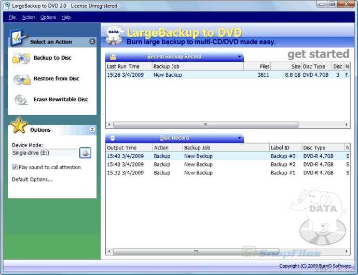The height and width of the screenshot is (275, 358).
Task: Toggle Play sound to call attention checkbox
Action: pos(15,168)
